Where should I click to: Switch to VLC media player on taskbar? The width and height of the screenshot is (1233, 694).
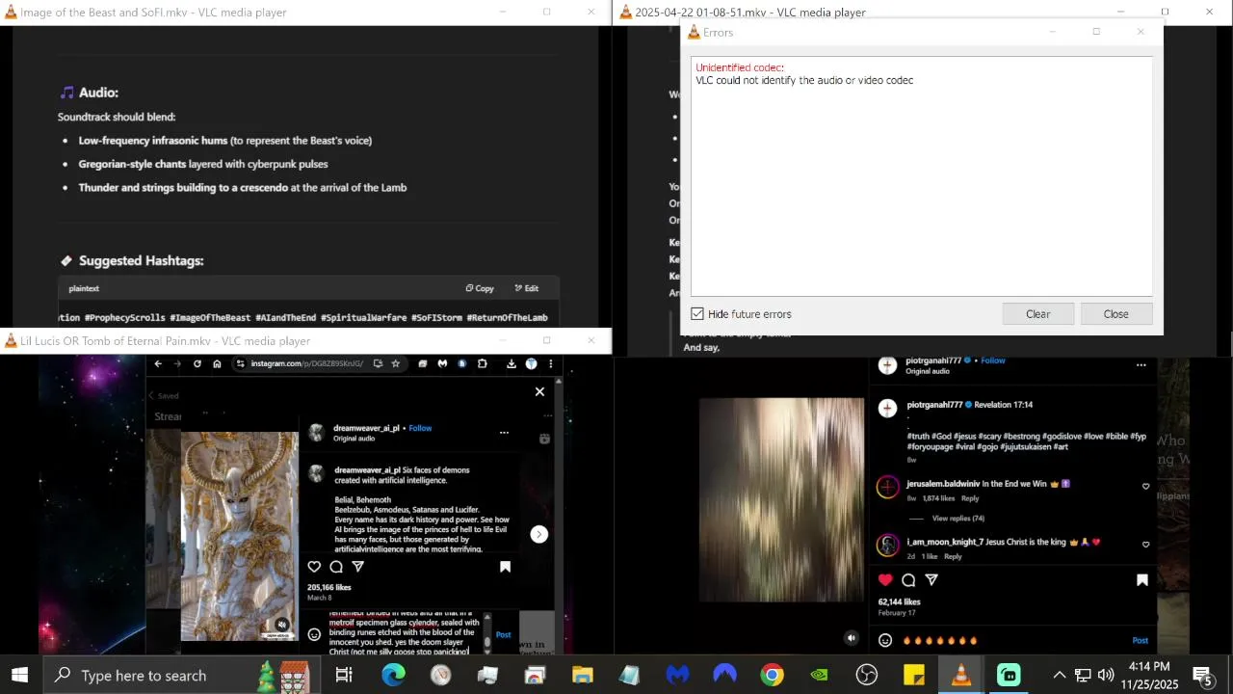[x=960, y=675]
